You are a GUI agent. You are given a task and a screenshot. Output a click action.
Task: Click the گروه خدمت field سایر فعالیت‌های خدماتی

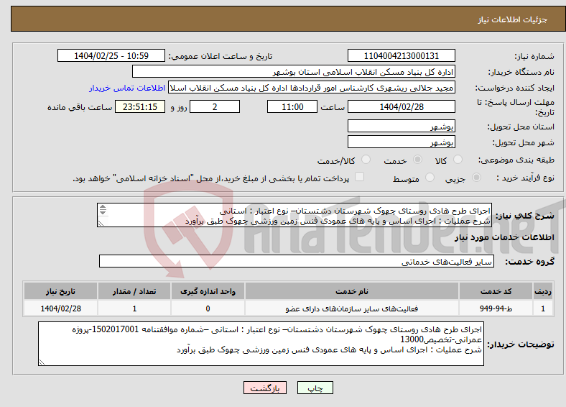[x=297, y=261]
